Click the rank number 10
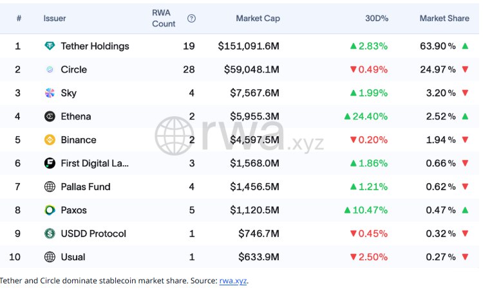The height and width of the screenshot is (293, 483). coord(15,257)
